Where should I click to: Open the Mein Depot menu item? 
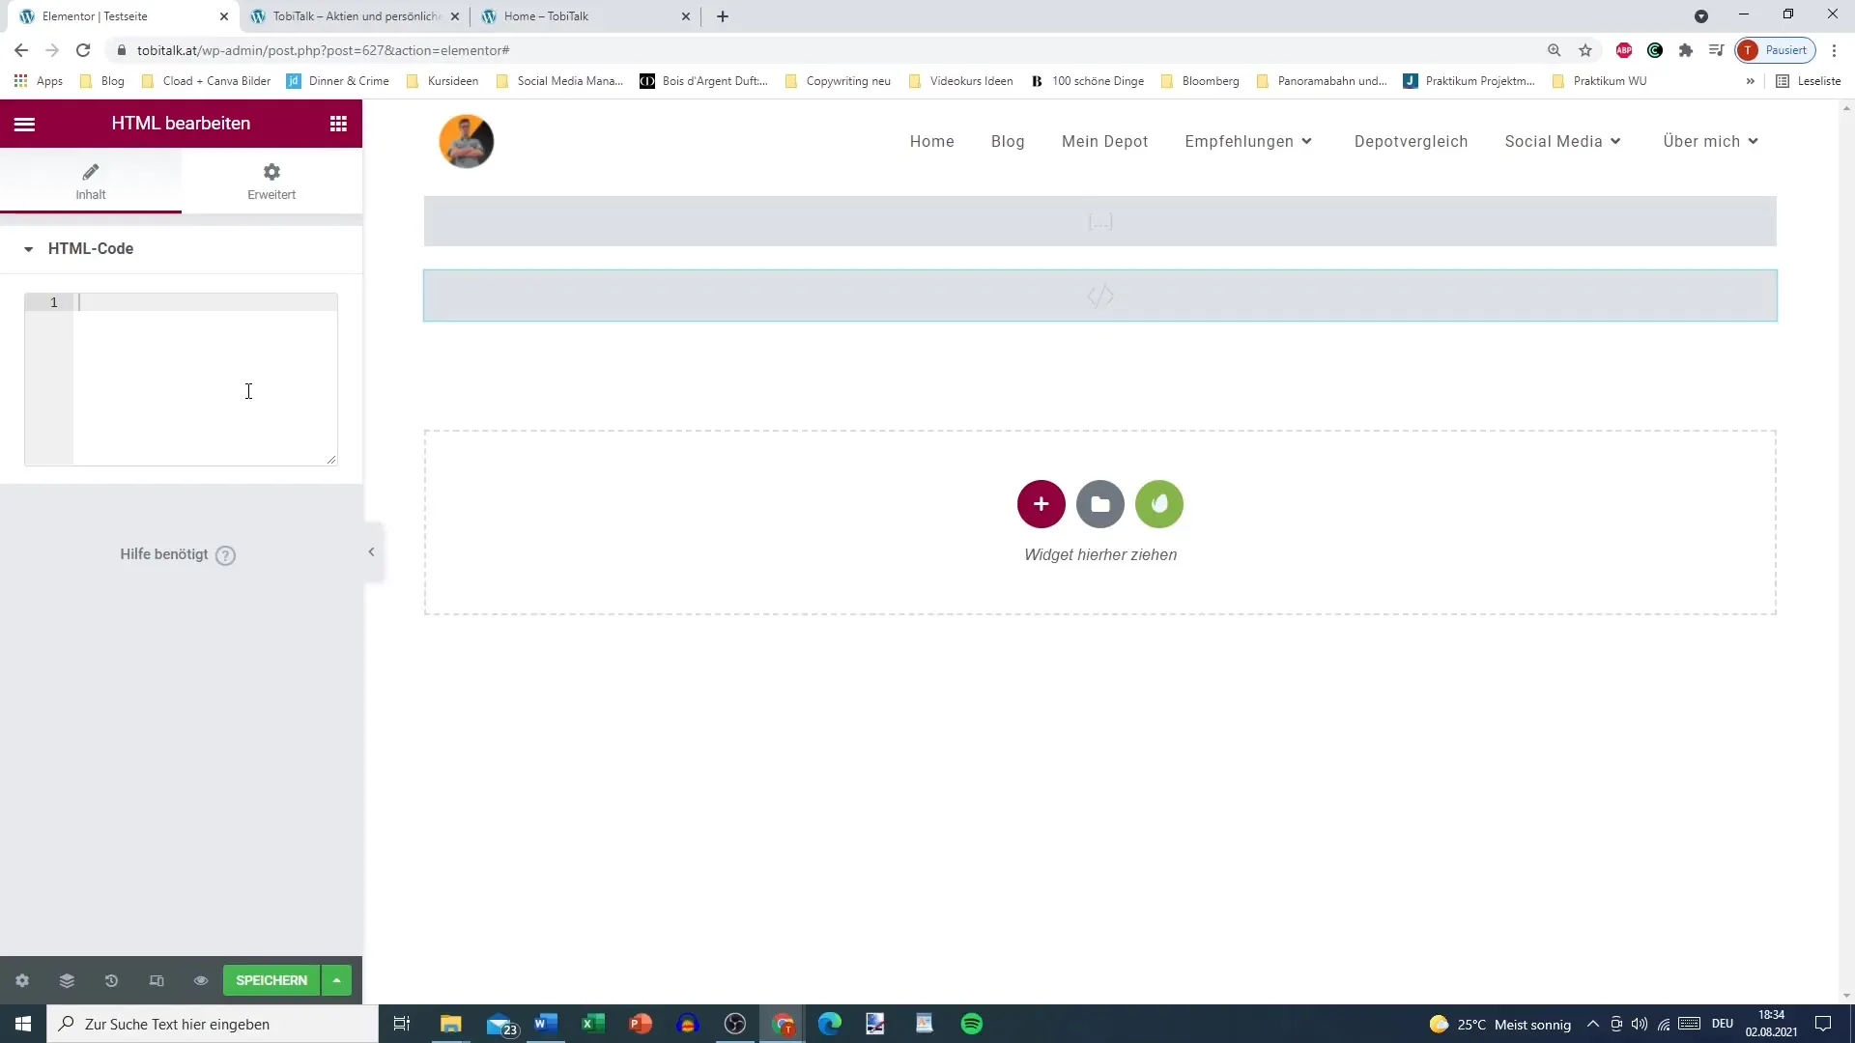(x=1105, y=142)
